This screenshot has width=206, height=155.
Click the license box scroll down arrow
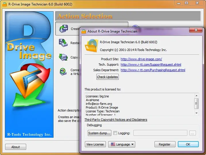pyautogui.click(x=197, y=113)
